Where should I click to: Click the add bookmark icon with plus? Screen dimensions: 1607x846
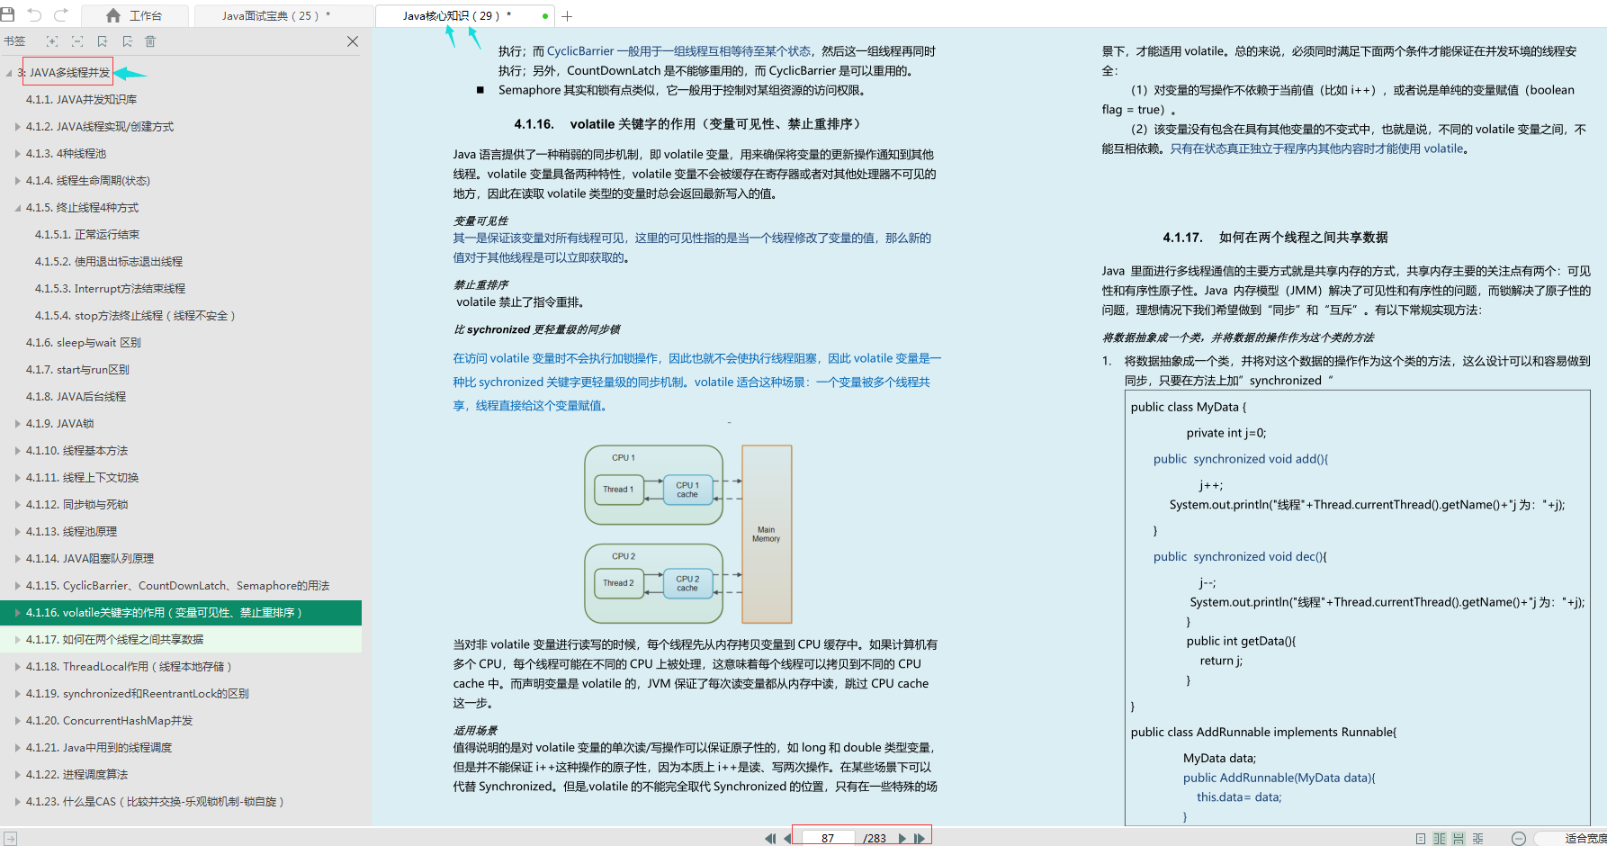[x=103, y=41]
